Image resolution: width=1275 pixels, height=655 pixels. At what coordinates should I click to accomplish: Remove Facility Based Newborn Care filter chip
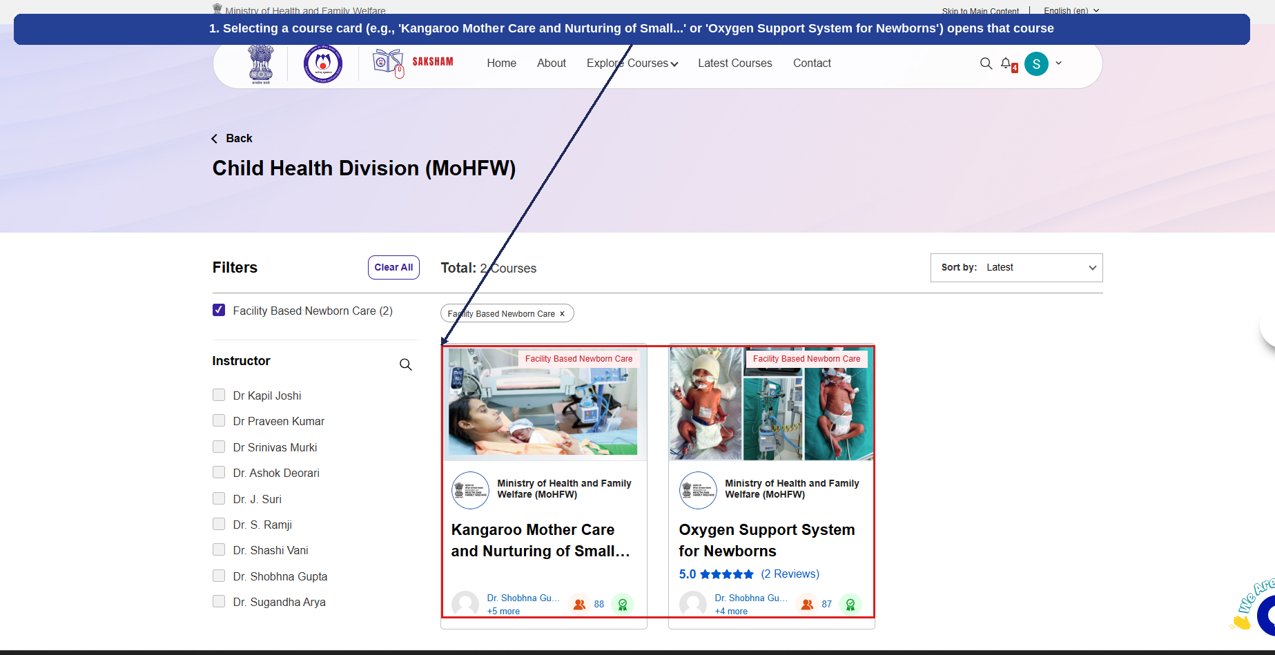[x=562, y=314]
